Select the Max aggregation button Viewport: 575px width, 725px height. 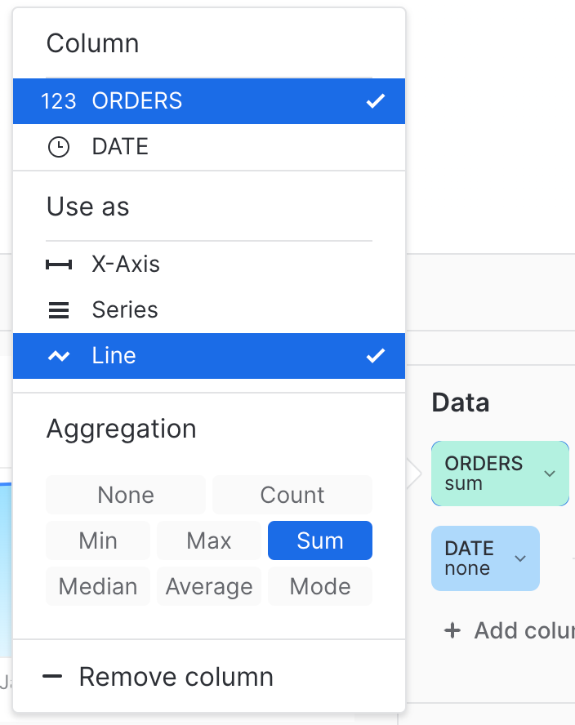click(209, 540)
